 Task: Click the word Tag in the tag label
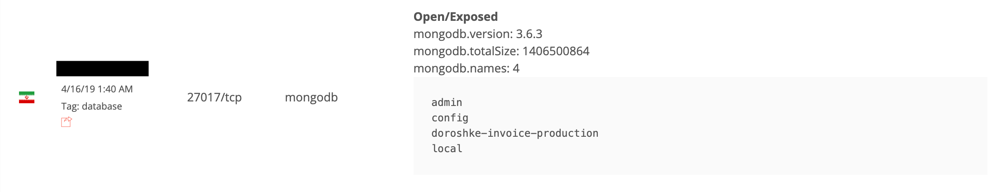point(69,106)
